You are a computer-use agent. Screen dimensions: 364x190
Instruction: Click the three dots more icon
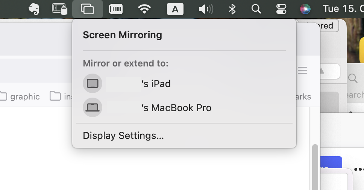point(359,169)
